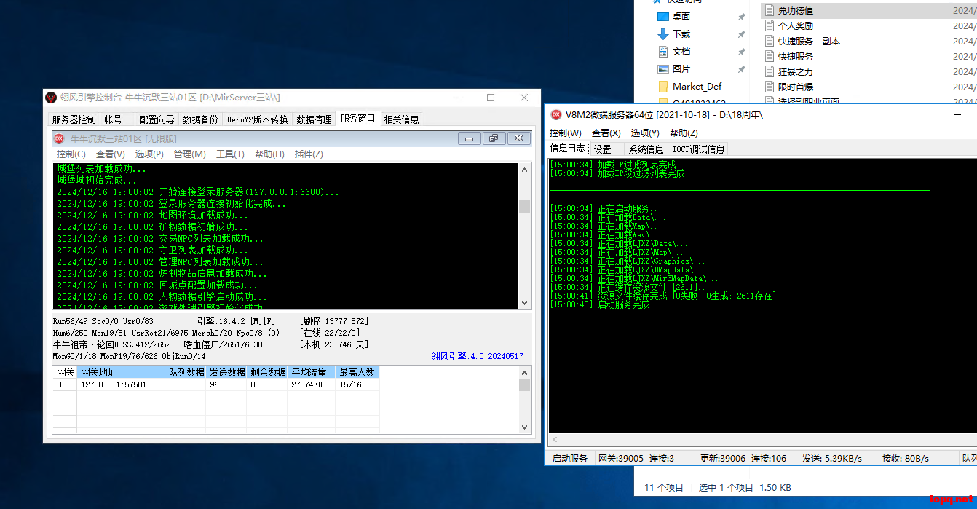Click the 翎风引擎:4.0 20240517 version text
The width and height of the screenshot is (977, 509).
pos(477,357)
